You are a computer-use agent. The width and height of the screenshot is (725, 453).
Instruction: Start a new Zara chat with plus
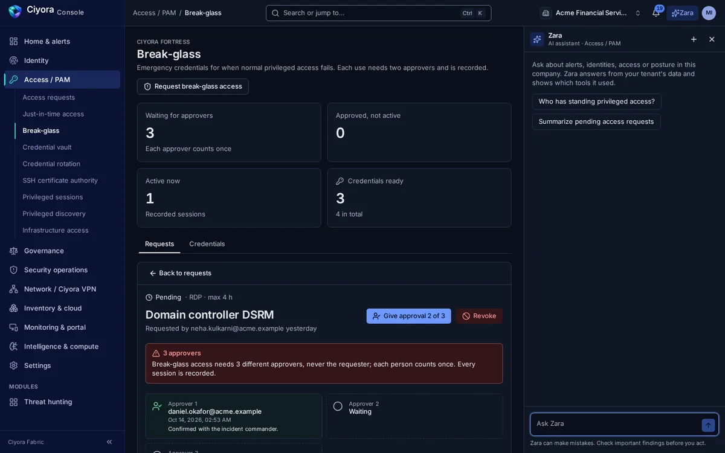point(694,39)
